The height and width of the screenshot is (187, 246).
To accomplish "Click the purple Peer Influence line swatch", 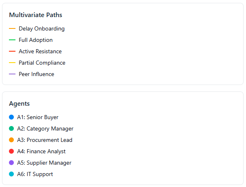I will pos(12,74).
